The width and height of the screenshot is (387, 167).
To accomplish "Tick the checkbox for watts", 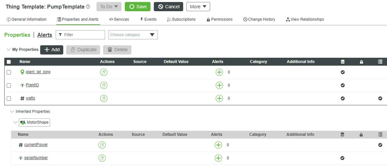I will (9, 98).
